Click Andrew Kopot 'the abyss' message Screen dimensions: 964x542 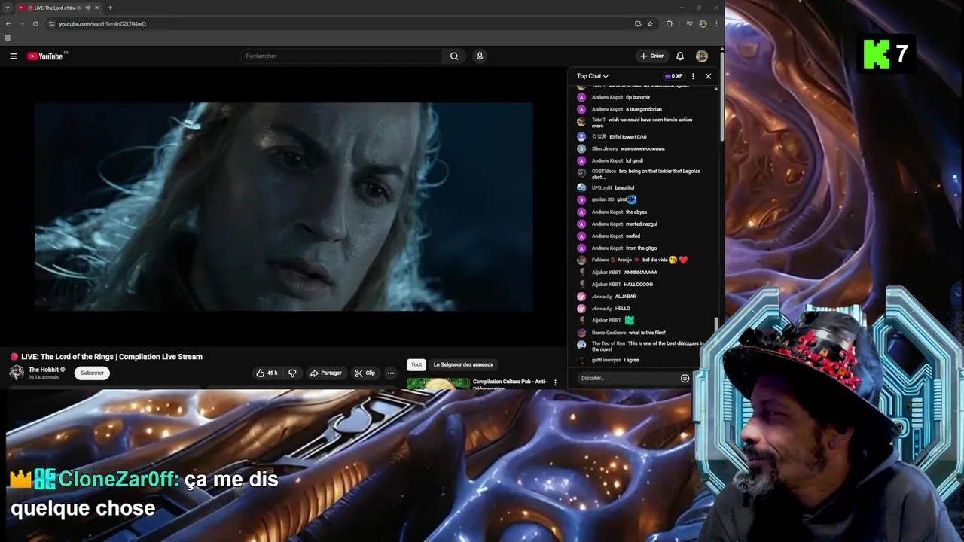click(x=619, y=212)
